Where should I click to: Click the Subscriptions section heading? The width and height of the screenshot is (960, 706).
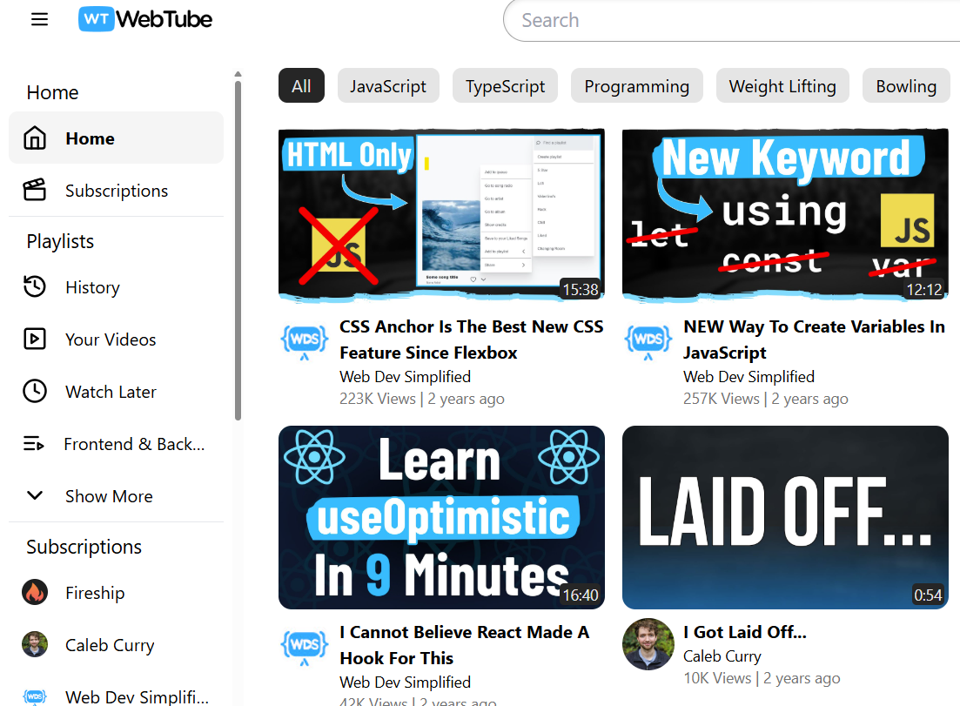[84, 547]
